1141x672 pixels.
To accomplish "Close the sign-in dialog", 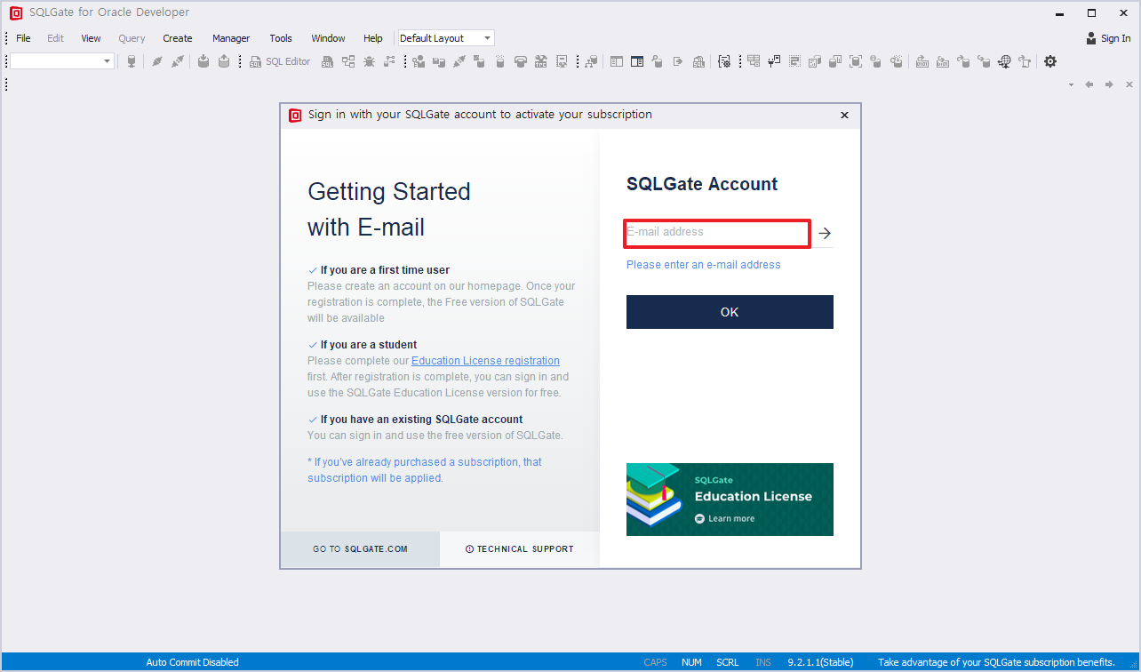I will tap(844, 115).
